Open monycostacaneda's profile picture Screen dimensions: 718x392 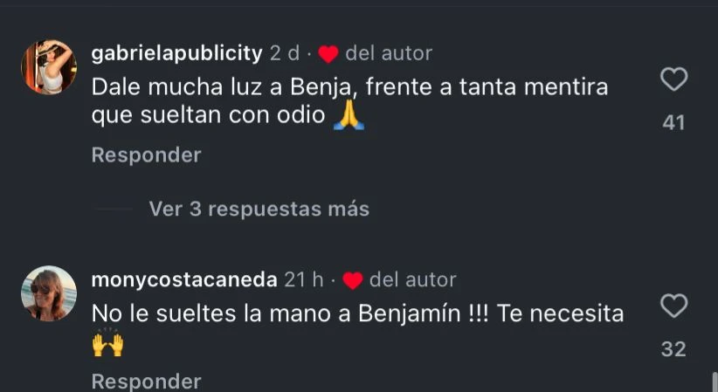(49, 293)
